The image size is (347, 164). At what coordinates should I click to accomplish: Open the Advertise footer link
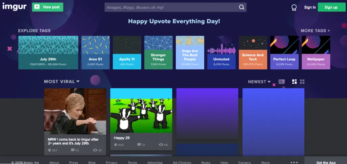pyautogui.click(x=155, y=162)
